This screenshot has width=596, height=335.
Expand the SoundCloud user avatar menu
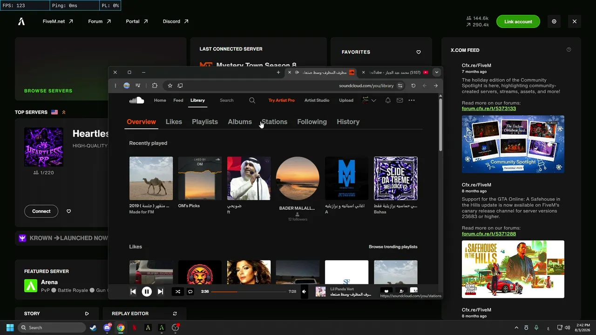click(369, 100)
